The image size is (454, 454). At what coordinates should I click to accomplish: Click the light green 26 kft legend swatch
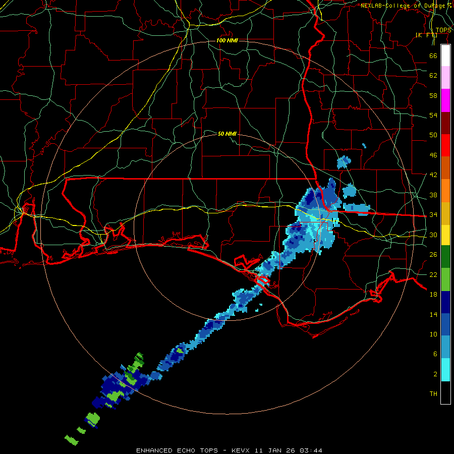445,279
